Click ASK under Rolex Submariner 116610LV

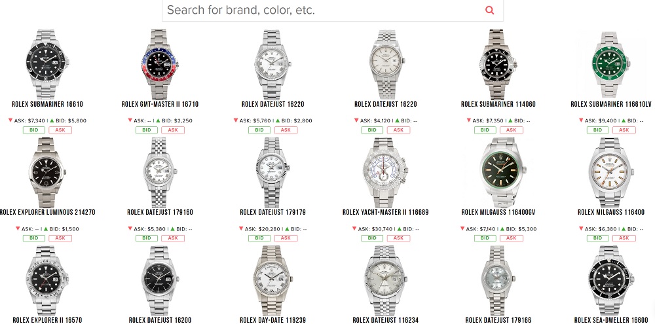[x=624, y=130]
